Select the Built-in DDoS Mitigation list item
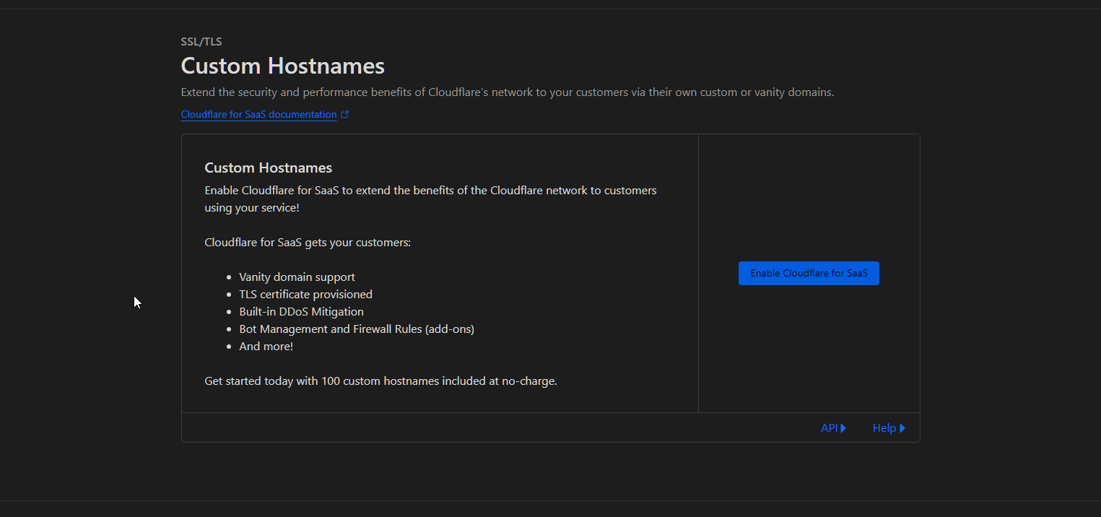 [301, 312]
